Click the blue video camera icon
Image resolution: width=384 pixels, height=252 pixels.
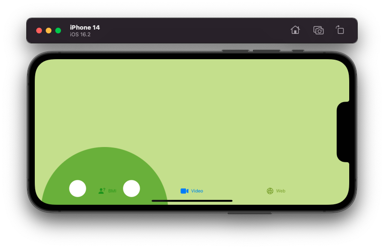(x=184, y=191)
